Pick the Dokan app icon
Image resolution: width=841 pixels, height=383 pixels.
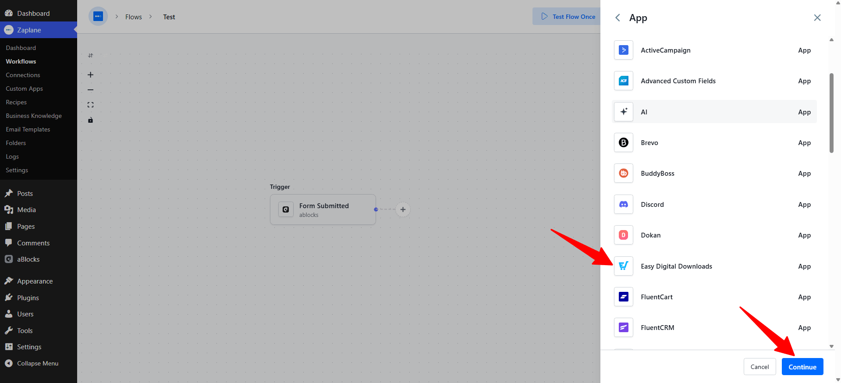(624, 235)
